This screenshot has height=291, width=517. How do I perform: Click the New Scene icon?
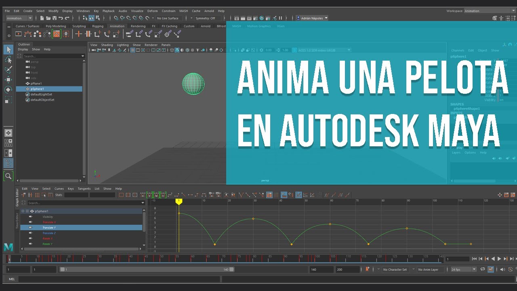(42, 18)
